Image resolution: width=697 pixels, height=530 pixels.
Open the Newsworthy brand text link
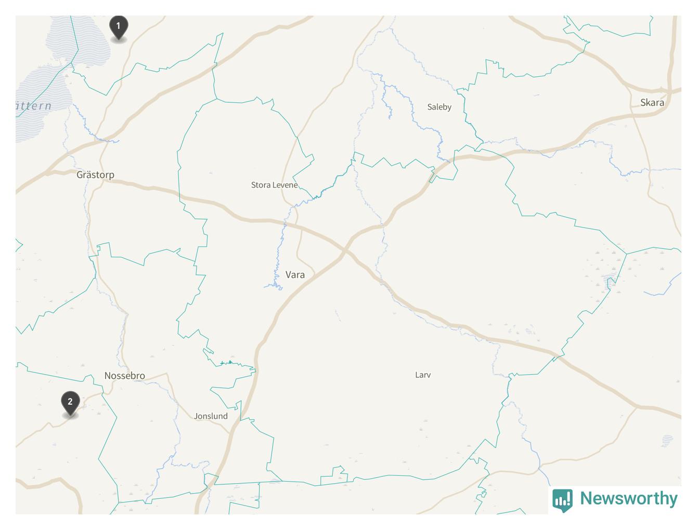pos(629,498)
